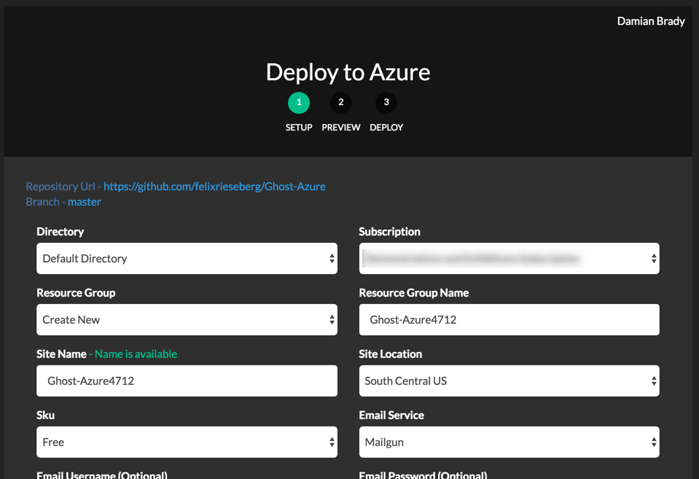Viewport: 699px width, 479px height.
Task: Click the Damian Brady account name
Action: [651, 21]
